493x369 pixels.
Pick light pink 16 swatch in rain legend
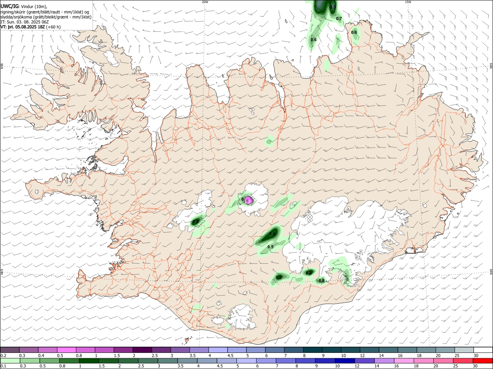coord(403,361)
